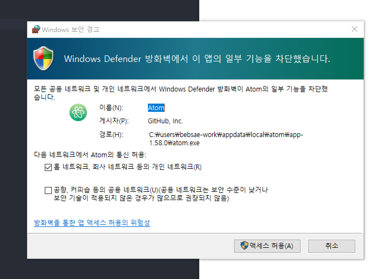The width and height of the screenshot is (379, 279).
Task: Click the 게시자(P): label
Action: click(x=114, y=121)
